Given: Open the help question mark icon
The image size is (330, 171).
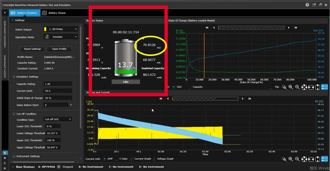Looking at the screenshot, I should pos(307,5).
